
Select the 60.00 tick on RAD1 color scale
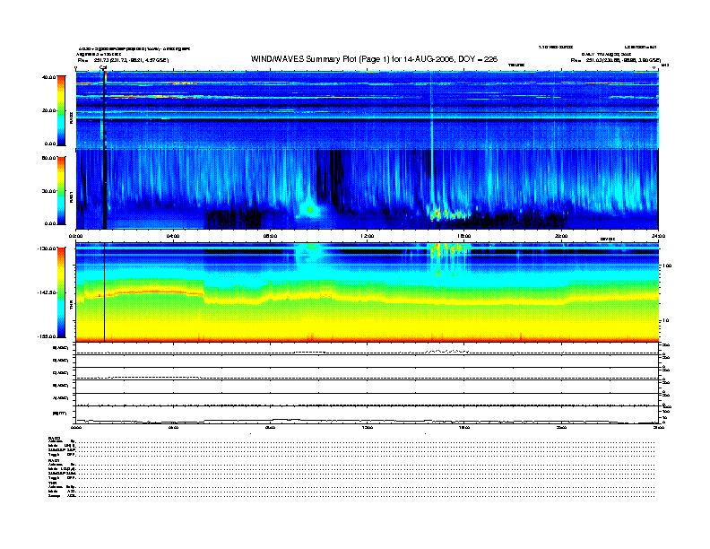tap(48, 158)
